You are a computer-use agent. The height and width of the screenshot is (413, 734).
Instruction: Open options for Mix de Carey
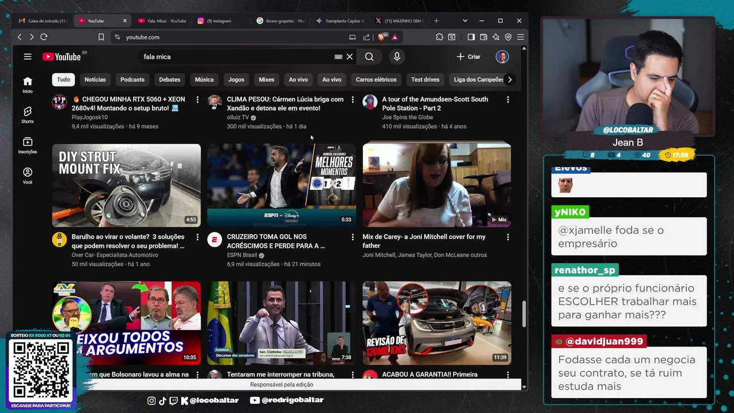(508, 237)
